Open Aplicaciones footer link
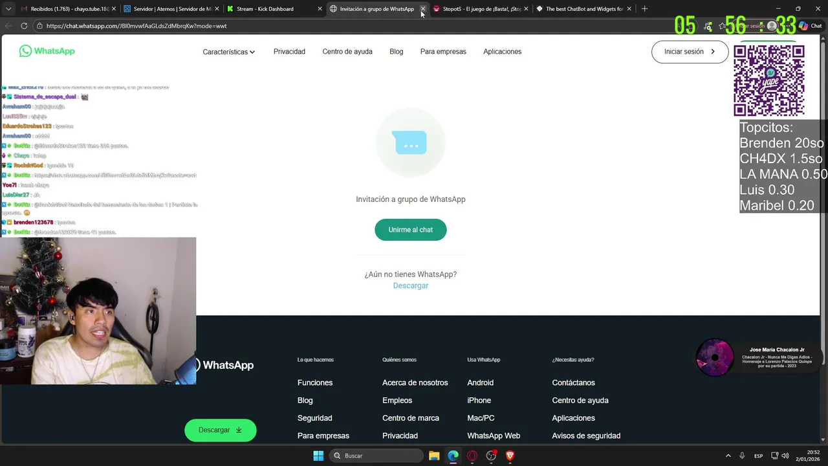828x466 pixels. click(x=573, y=418)
